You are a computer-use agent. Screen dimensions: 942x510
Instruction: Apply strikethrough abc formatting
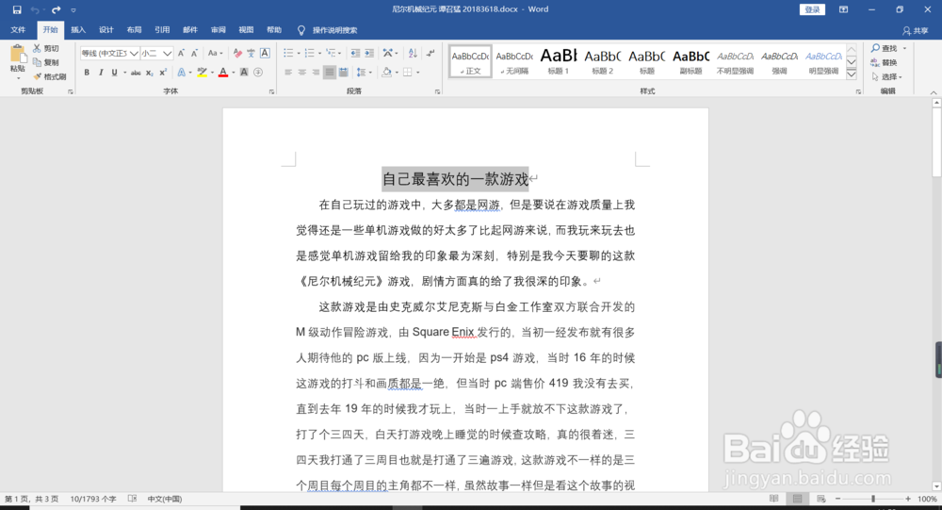(136, 73)
